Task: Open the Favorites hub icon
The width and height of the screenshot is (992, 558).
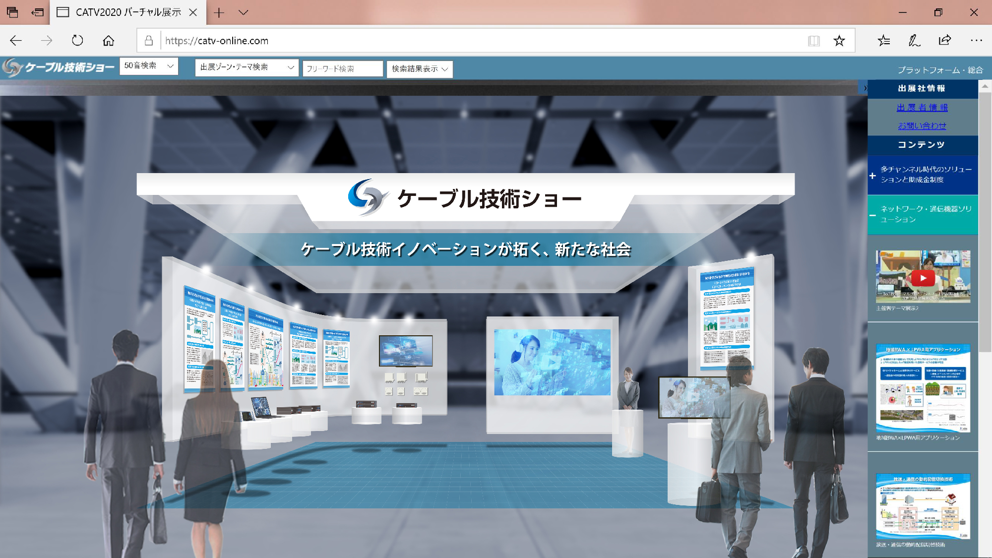Action: pyautogui.click(x=884, y=41)
